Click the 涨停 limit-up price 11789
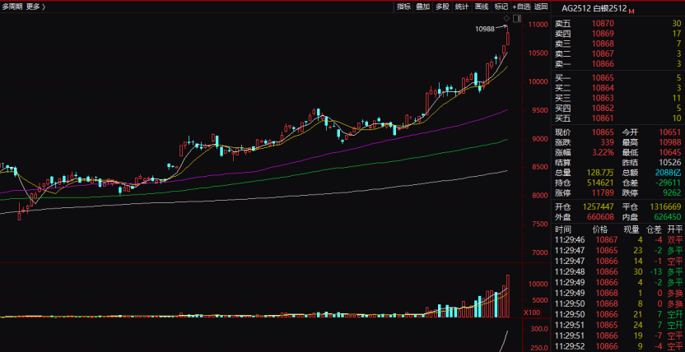 (x=603, y=192)
